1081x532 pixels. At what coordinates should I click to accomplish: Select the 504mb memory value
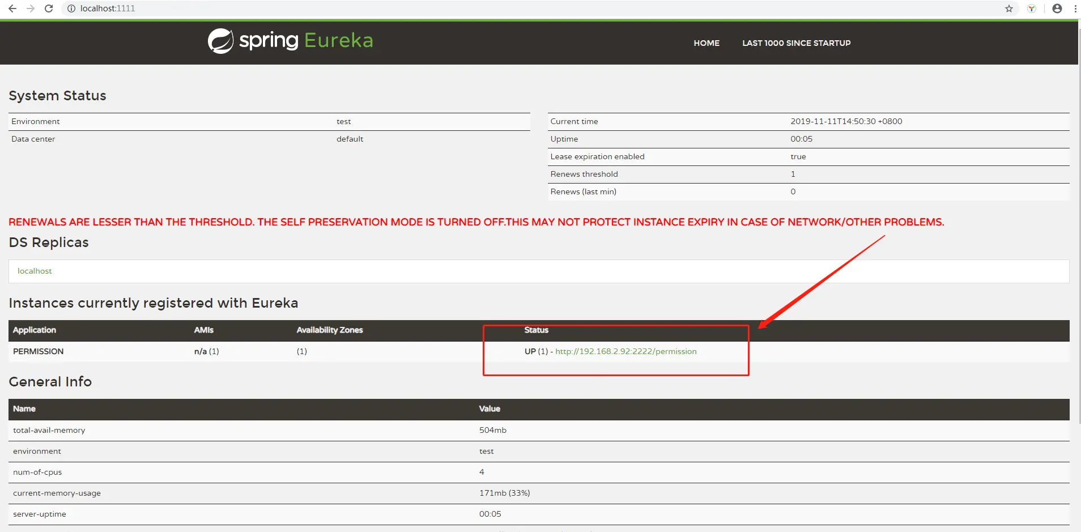(493, 430)
